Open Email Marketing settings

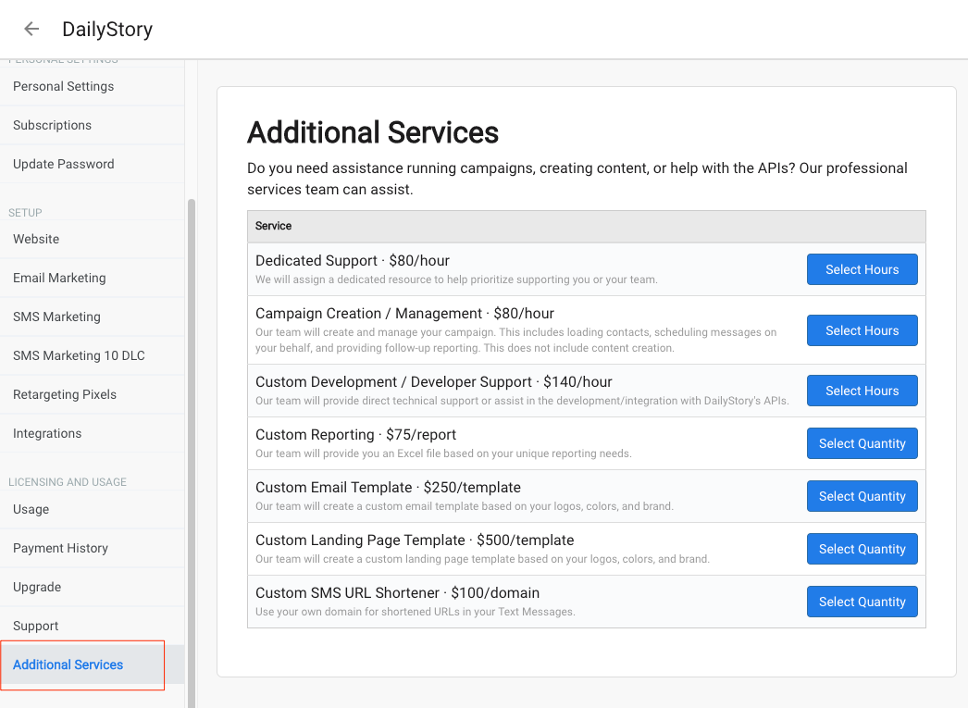[59, 278]
